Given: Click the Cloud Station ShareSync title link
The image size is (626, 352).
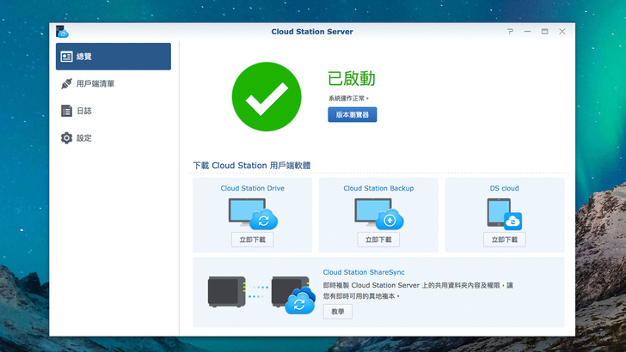Looking at the screenshot, I should click(x=363, y=272).
